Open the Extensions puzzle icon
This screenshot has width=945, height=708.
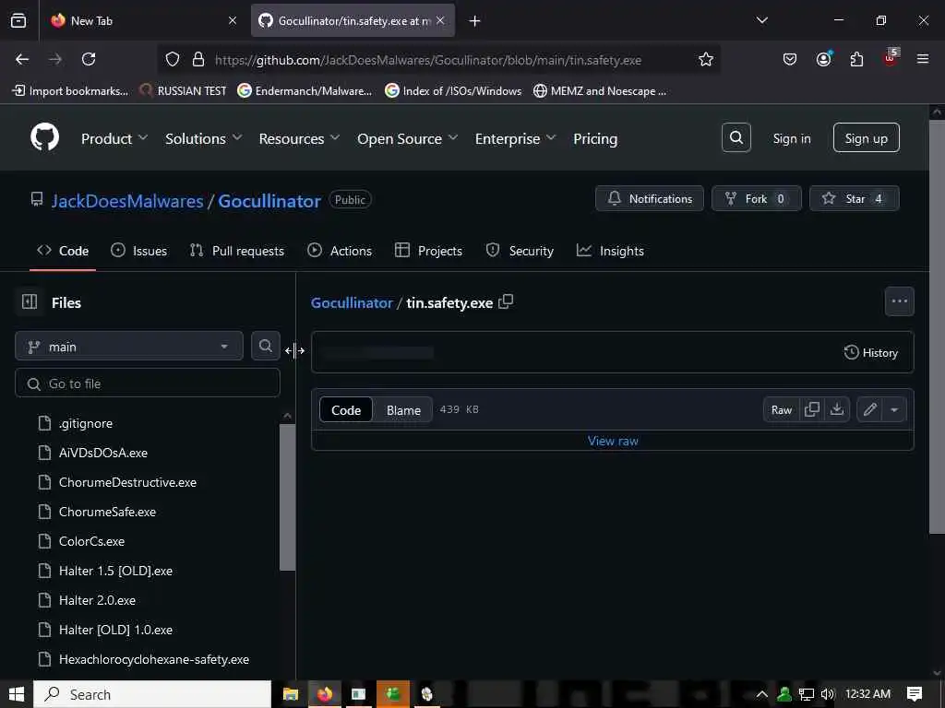click(x=856, y=59)
